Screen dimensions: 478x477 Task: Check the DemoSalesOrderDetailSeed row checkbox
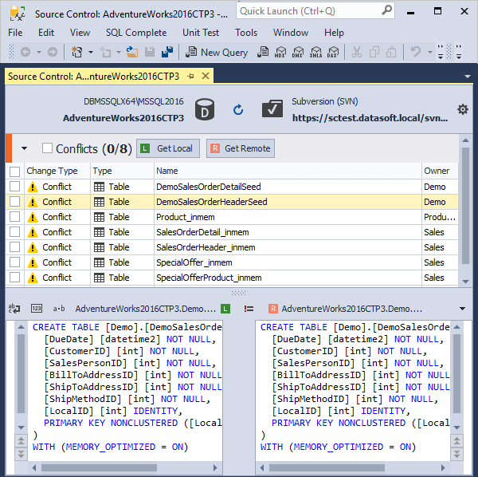click(14, 187)
